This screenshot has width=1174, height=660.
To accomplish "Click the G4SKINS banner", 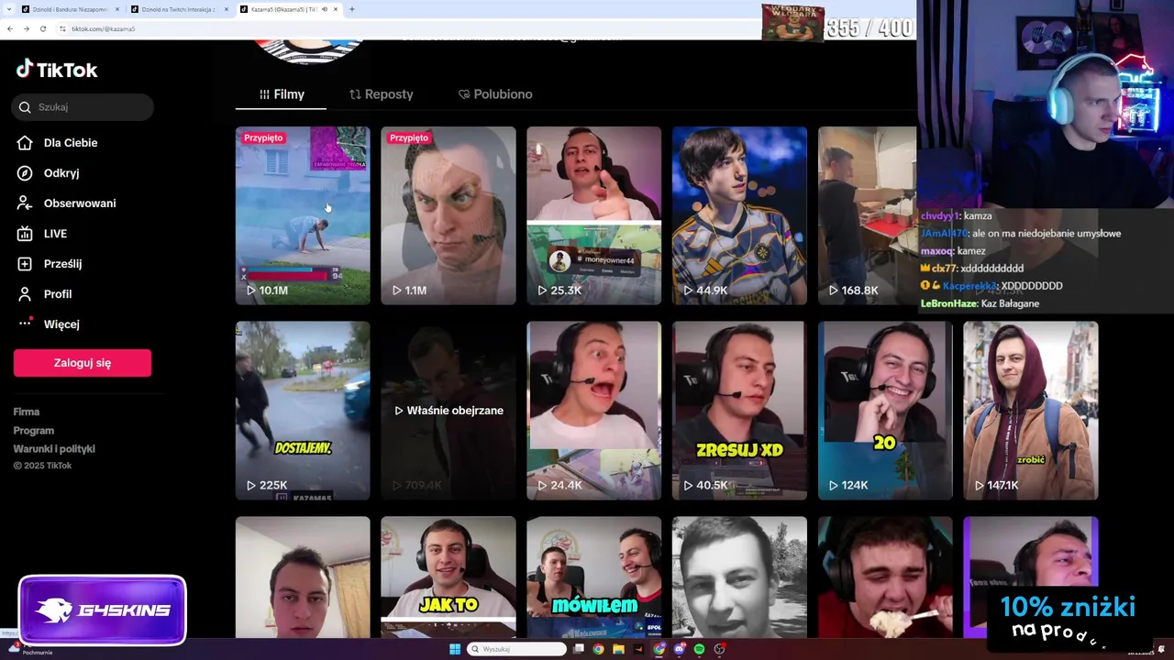I will [x=103, y=610].
